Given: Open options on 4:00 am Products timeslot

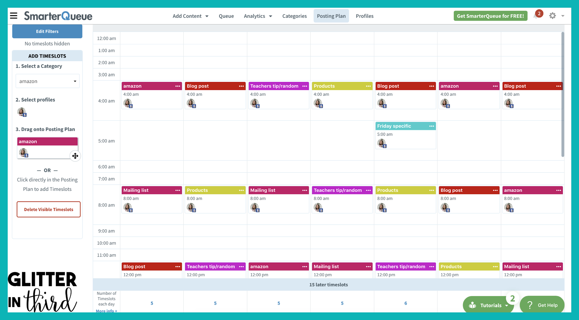Looking at the screenshot, I should 368,86.
